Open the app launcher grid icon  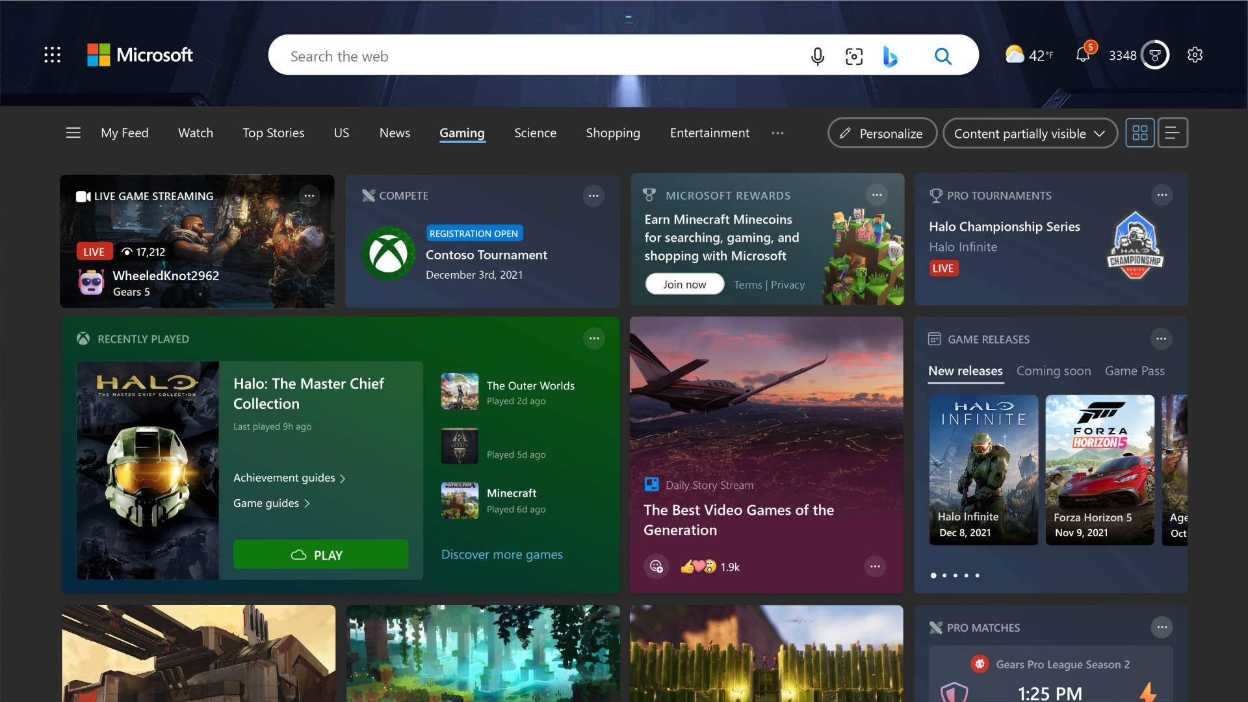[53, 55]
